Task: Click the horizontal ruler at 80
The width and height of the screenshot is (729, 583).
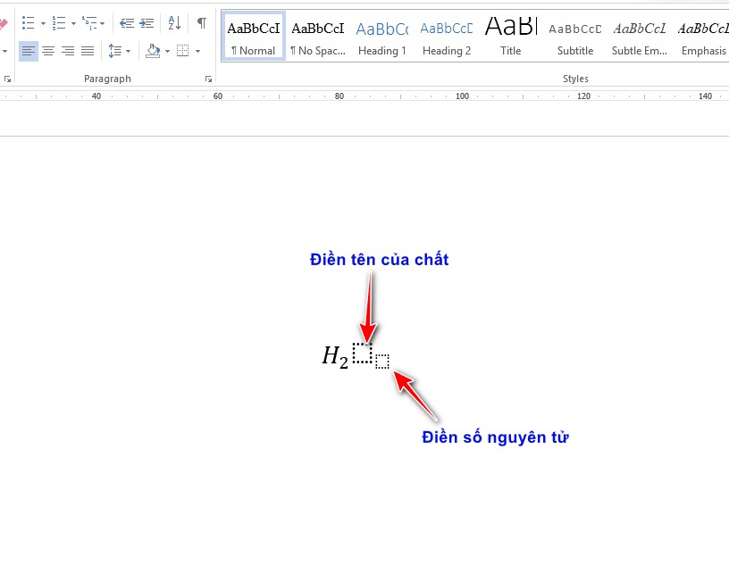Action: click(339, 96)
